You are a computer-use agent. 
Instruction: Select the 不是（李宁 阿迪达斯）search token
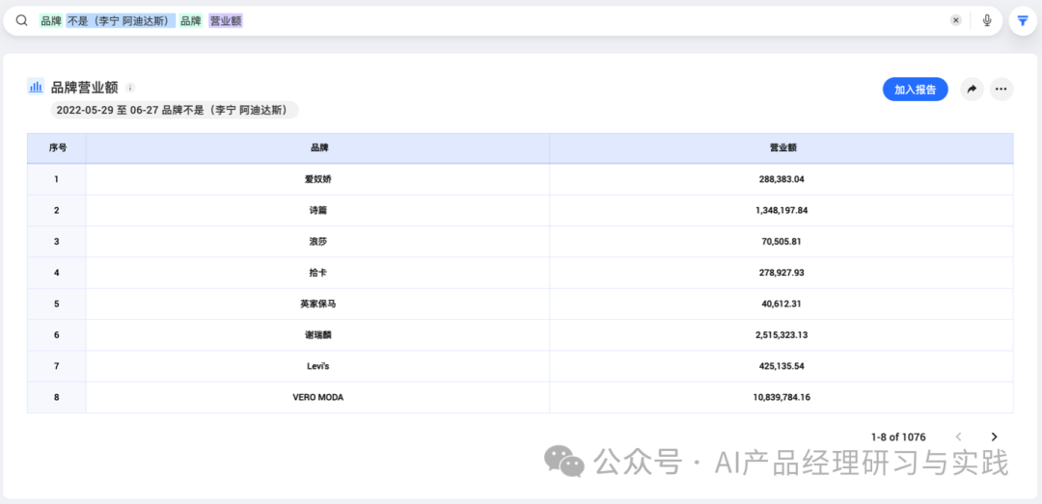[x=121, y=21]
